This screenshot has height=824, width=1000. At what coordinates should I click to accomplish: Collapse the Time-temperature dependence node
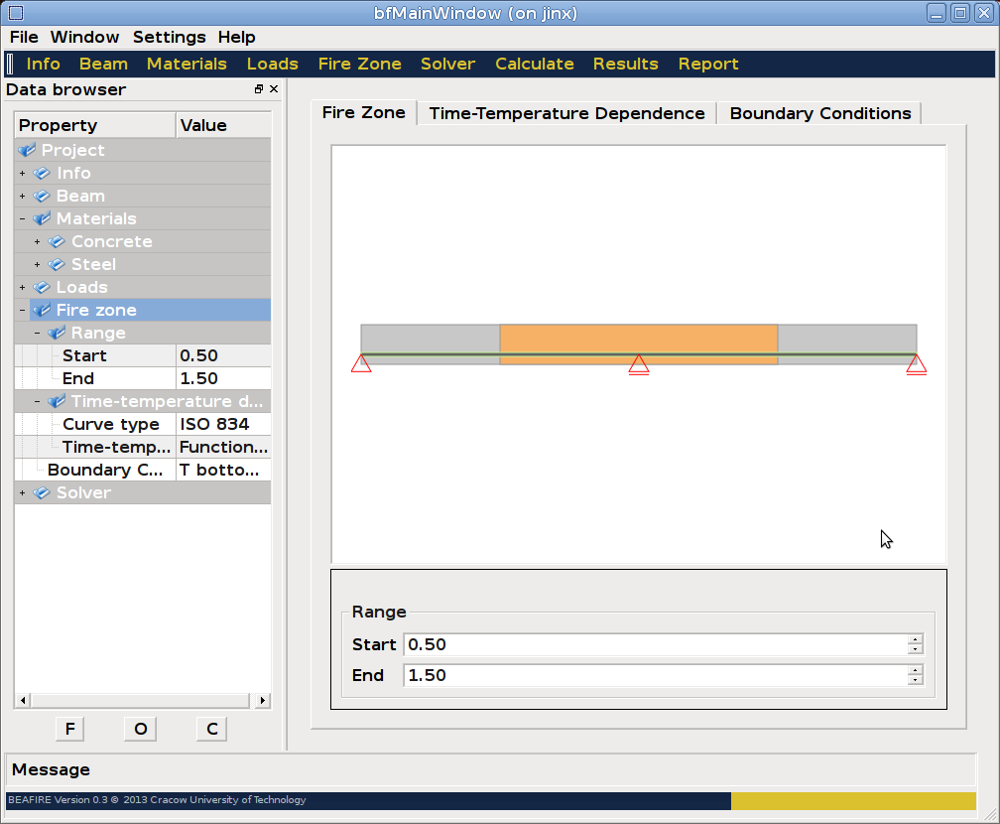click(x=38, y=401)
